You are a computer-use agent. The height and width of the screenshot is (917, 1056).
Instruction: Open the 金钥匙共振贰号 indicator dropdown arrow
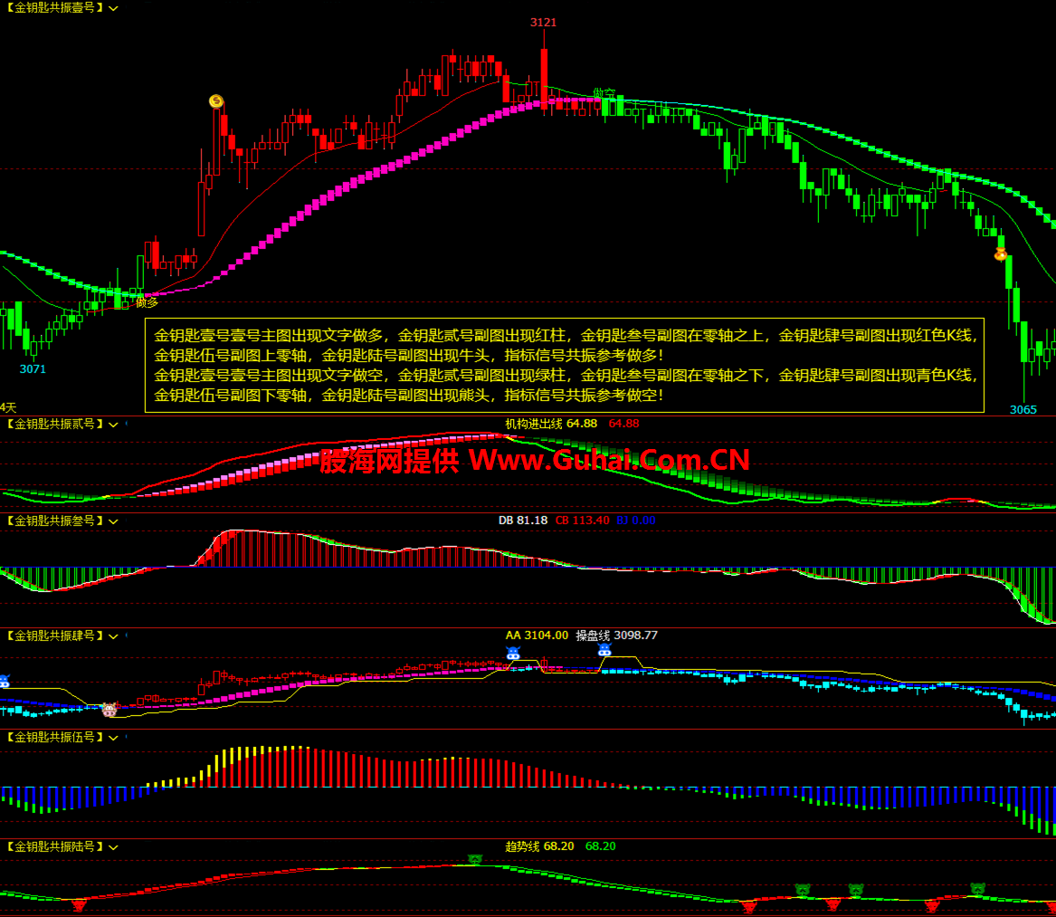pyautogui.click(x=113, y=425)
